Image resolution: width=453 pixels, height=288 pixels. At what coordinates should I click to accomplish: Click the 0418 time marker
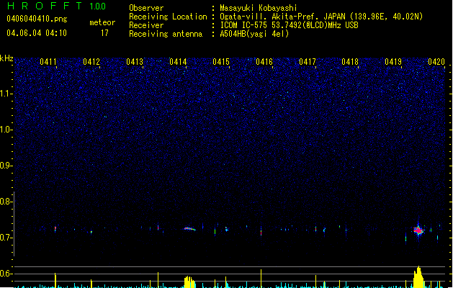[350, 62]
